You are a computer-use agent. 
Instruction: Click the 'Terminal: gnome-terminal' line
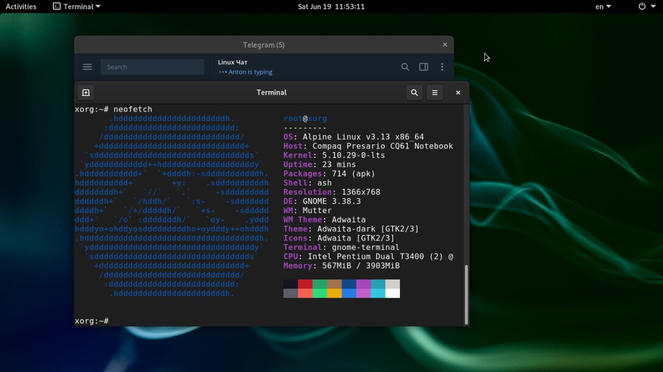(x=341, y=247)
